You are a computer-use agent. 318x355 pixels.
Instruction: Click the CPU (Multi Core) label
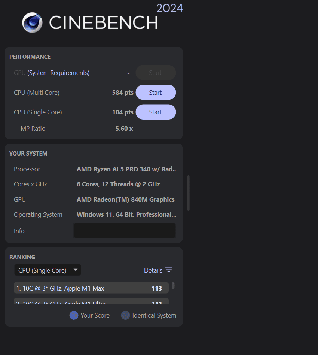pos(37,93)
